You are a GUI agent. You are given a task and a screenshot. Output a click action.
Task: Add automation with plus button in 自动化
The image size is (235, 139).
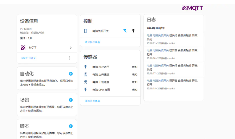[71, 74]
